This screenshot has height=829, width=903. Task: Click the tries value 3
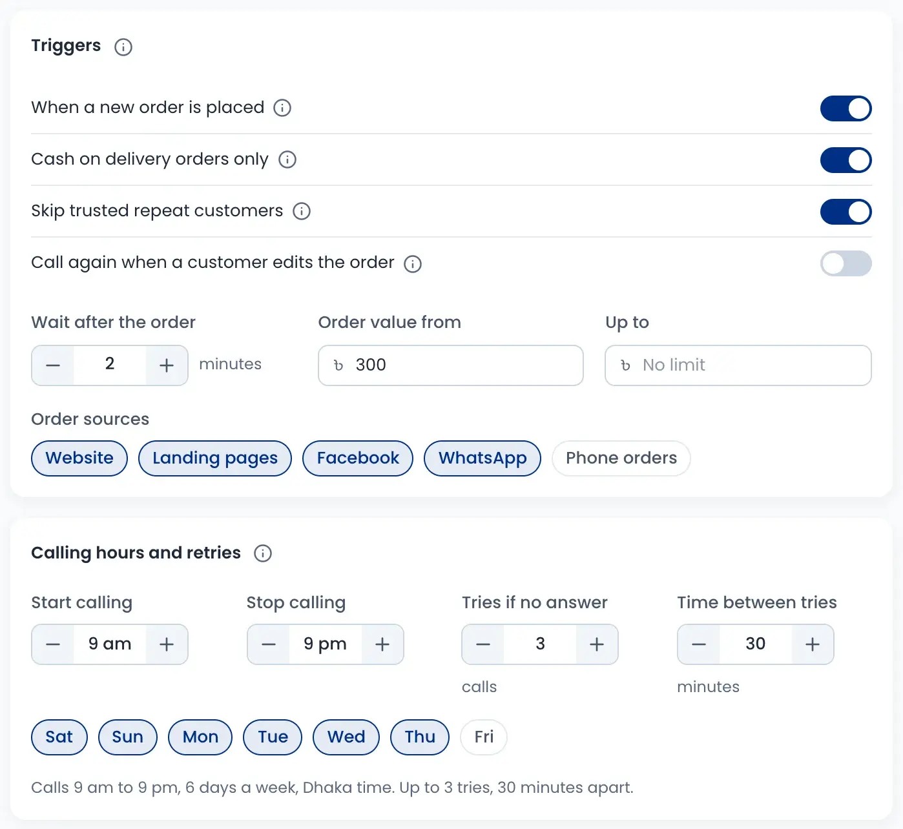coord(540,644)
